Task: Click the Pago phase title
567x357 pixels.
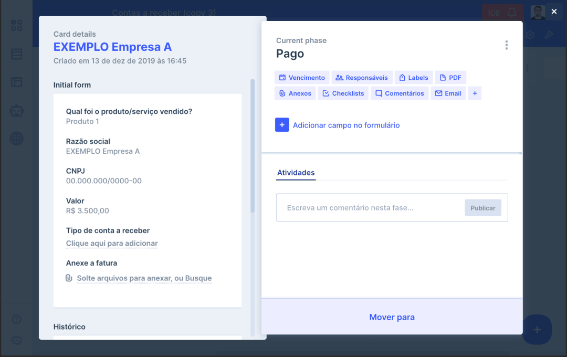Action: tap(290, 54)
